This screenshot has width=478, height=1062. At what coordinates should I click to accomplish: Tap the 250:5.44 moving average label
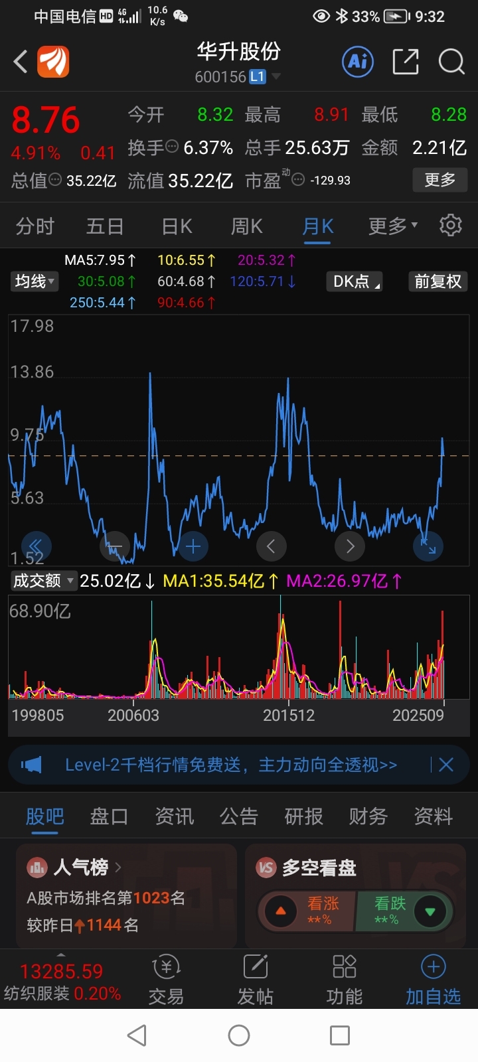[x=103, y=303]
